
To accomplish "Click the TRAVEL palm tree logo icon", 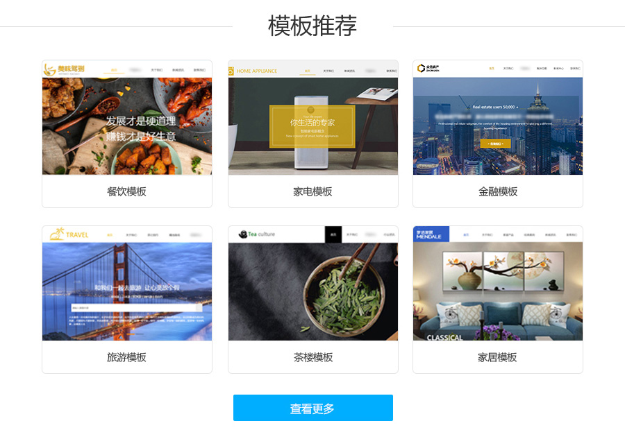I will (57, 234).
